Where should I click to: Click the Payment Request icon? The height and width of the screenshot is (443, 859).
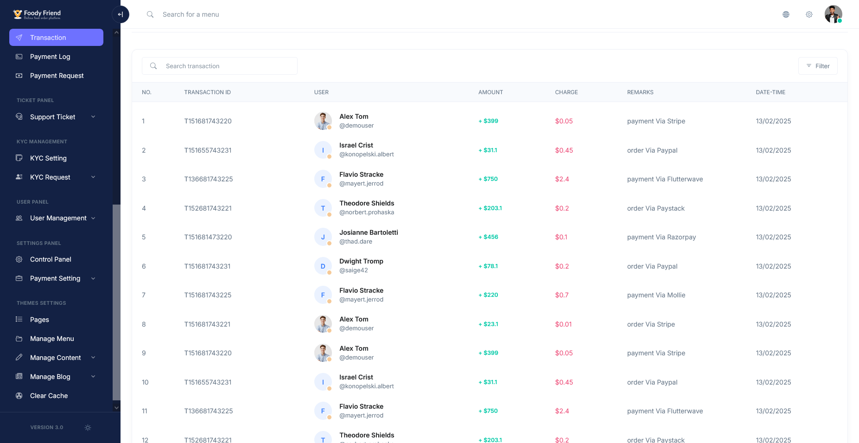pyautogui.click(x=19, y=76)
